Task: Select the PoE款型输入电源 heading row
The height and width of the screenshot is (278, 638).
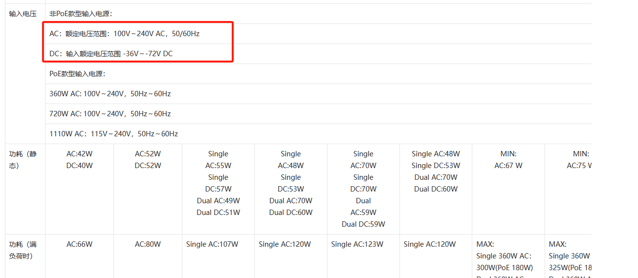Action: pyautogui.click(x=77, y=74)
